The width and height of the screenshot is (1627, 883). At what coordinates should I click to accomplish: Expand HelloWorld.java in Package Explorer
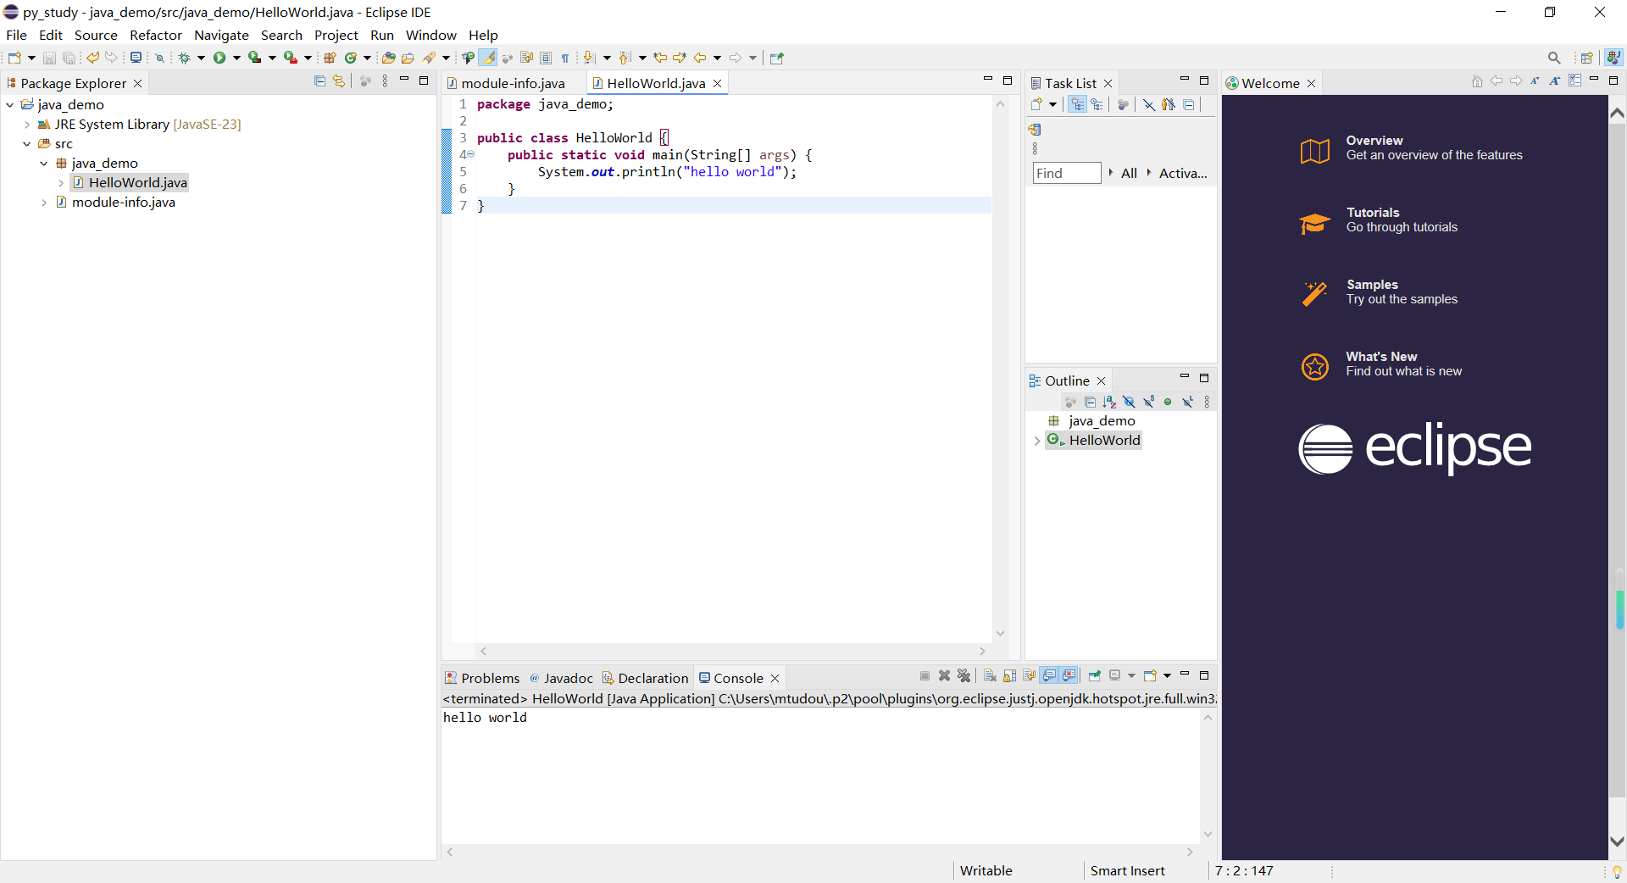[x=61, y=182]
